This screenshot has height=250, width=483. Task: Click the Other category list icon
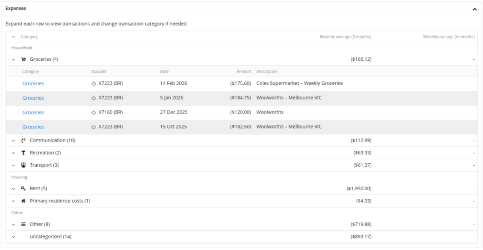tap(24, 225)
